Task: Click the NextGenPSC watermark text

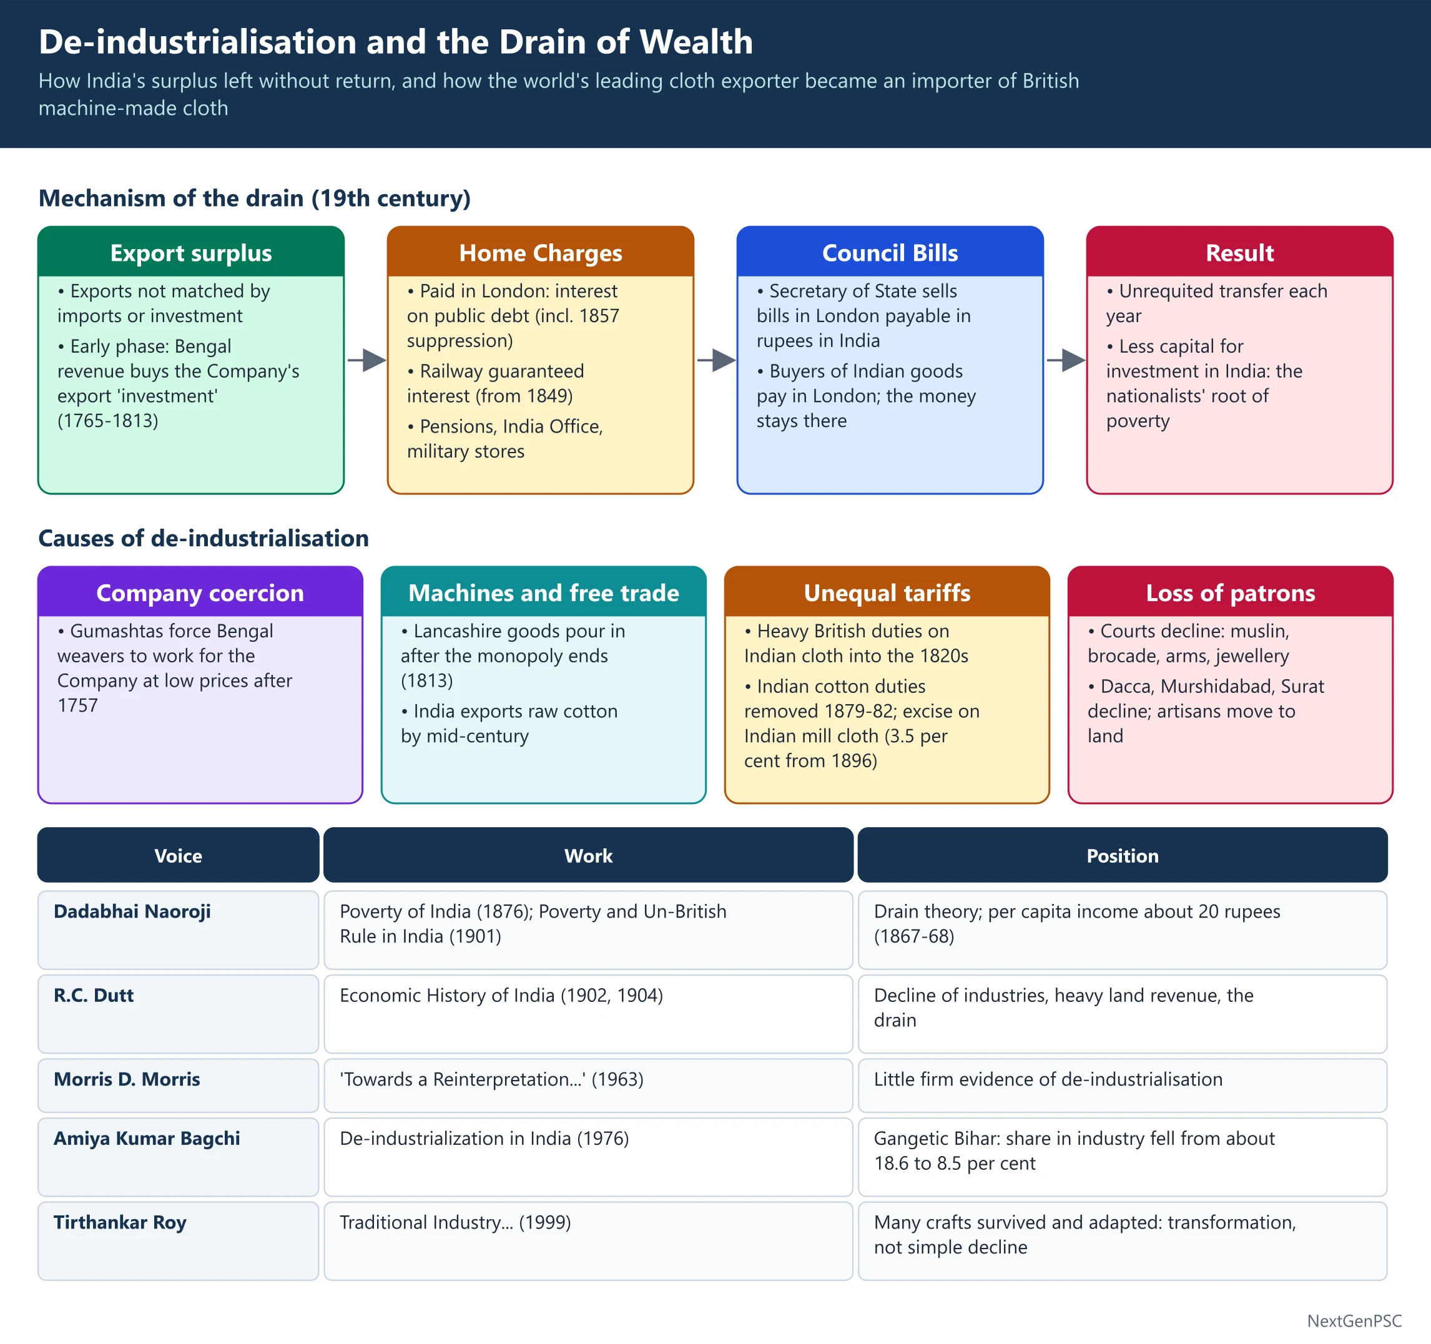Action: tap(1354, 1321)
